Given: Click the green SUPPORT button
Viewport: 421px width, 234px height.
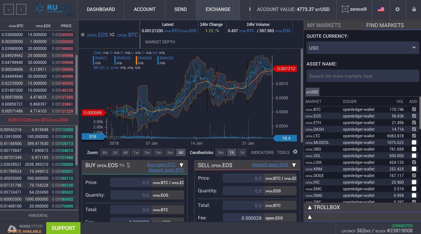Looking at the screenshot, I should (x=63, y=228).
